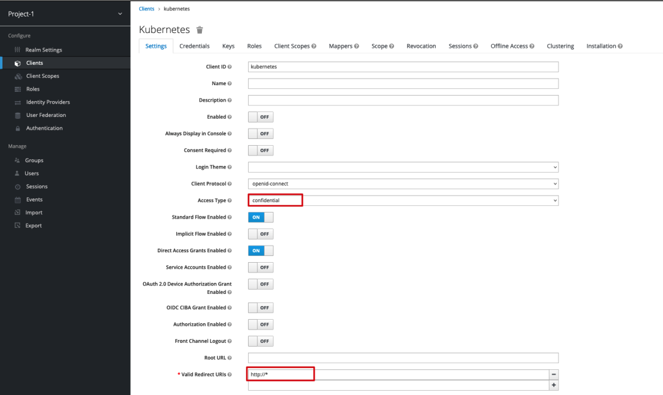Click the trash icon next to Kubernetes
The width and height of the screenshot is (663, 395).
tap(200, 30)
